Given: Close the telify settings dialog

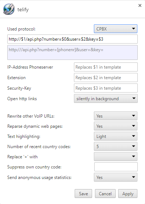Looking at the screenshot, I should pos(140,5).
